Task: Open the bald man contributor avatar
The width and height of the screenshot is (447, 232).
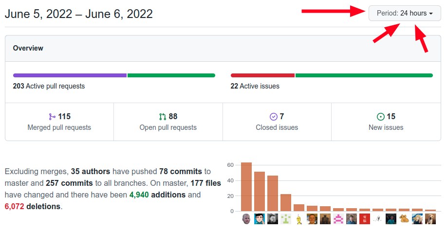Action: pos(246,219)
